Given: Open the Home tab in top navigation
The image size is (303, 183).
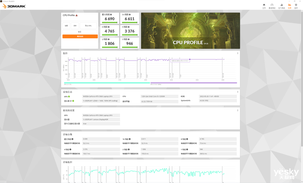Looking at the screenshot, I should point(264,6).
